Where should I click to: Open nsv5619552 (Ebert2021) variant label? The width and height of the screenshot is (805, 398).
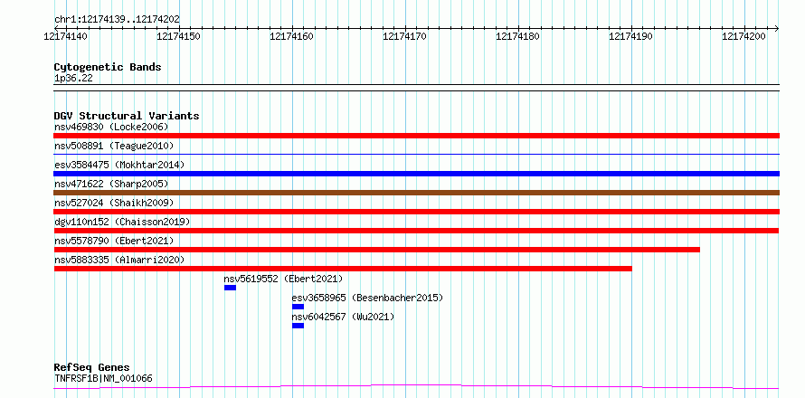click(x=283, y=279)
